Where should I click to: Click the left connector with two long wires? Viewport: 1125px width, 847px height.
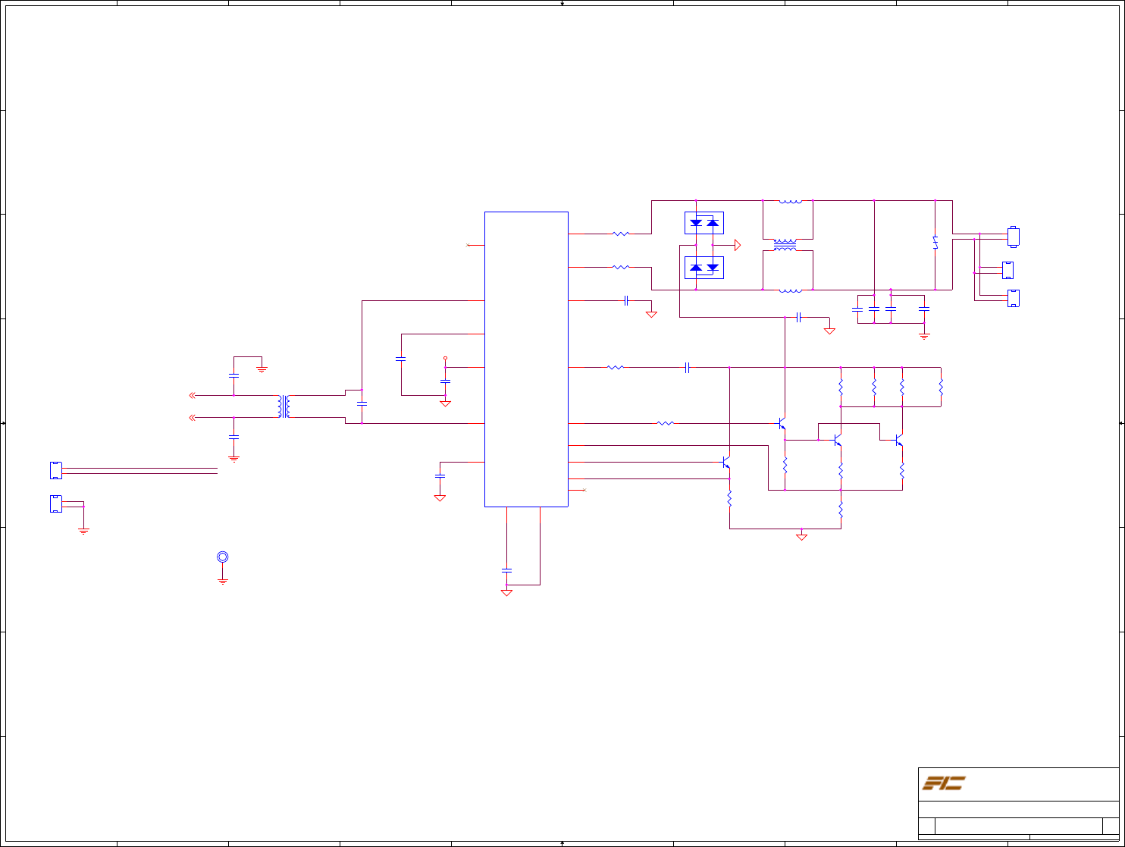[56, 470]
